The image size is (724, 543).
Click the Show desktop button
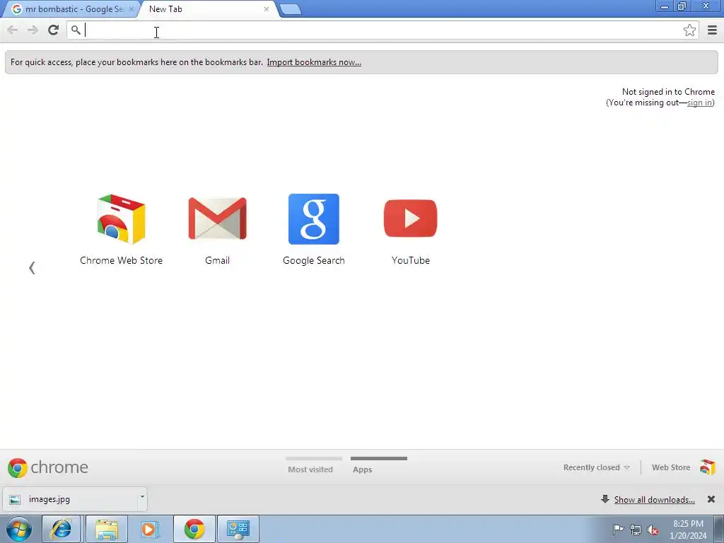tap(719, 529)
